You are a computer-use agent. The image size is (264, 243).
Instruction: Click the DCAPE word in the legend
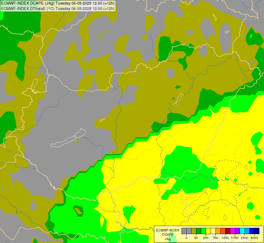[x=168, y=235]
